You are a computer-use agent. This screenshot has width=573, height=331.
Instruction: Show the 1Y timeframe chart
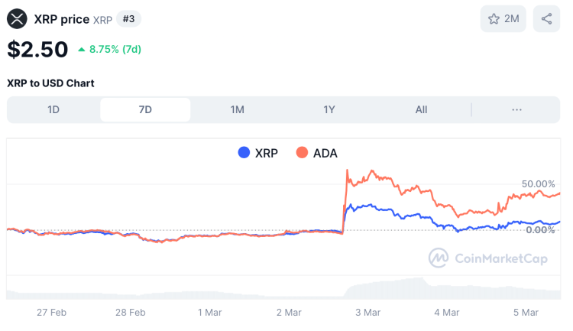[x=329, y=109]
